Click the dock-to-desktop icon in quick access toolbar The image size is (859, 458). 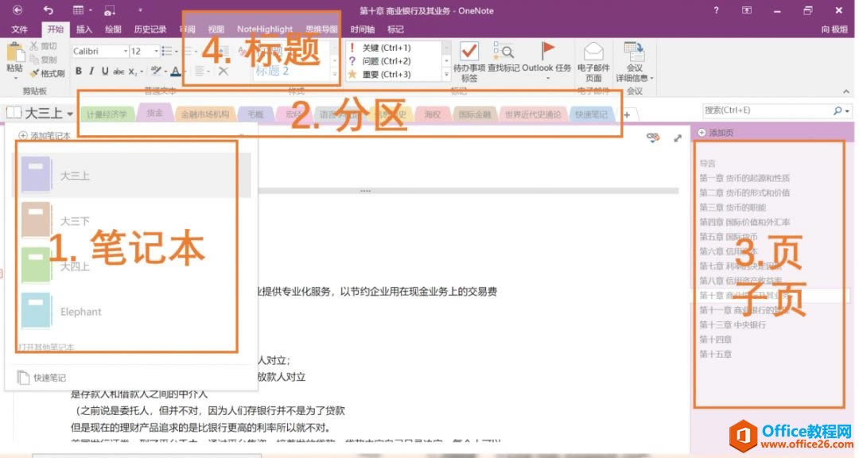pyautogui.click(x=110, y=10)
